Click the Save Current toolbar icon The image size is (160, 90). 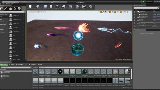pyautogui.click(x=30, y=7)
